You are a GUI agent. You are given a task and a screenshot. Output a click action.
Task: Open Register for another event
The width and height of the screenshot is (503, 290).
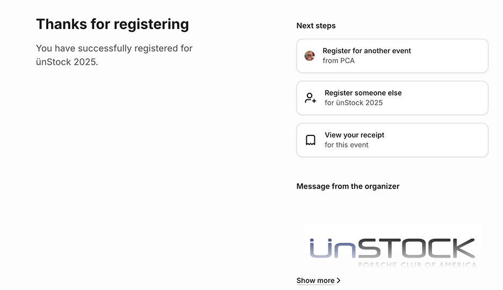[367, 51]
